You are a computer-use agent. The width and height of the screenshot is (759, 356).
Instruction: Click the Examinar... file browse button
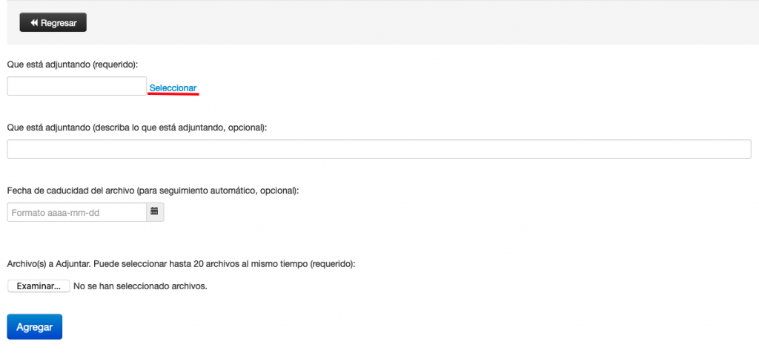tap(39, 286)
